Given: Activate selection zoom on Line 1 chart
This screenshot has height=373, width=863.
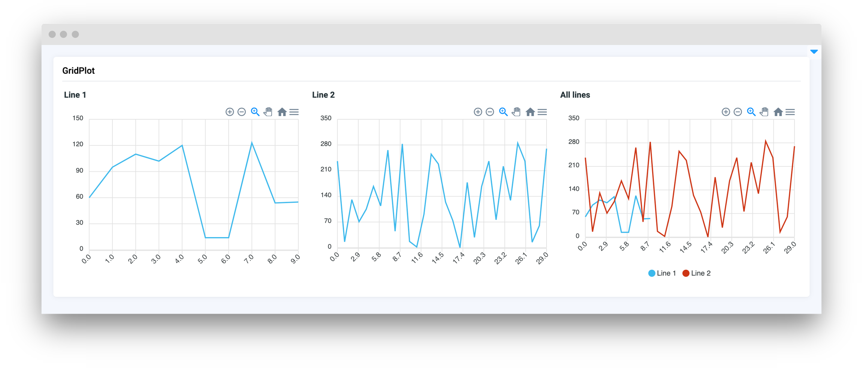Looking at the screenshot, I should pyautogui.click(x=255, y=112).
